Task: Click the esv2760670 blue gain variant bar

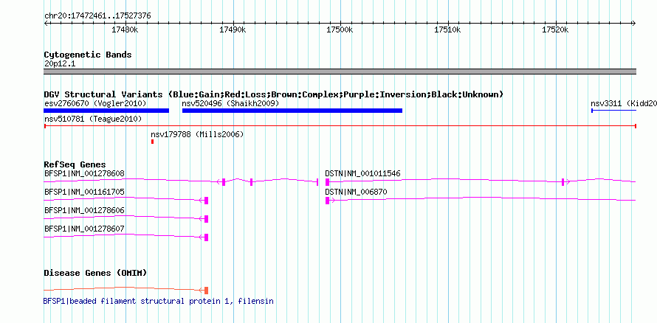Action: [x=106, y=111]
